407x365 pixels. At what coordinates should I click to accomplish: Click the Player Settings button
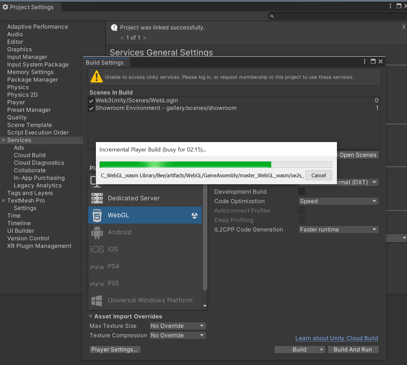tap(115, 350)
